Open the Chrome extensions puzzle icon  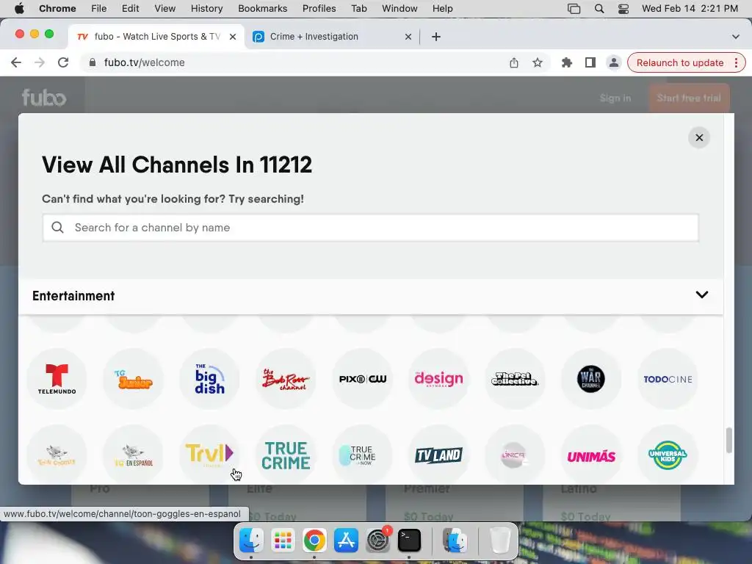[566, 62]
